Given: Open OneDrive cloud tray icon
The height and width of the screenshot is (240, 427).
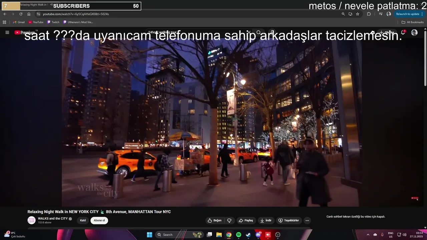Looking at the screenshot, I should (375, 235).
